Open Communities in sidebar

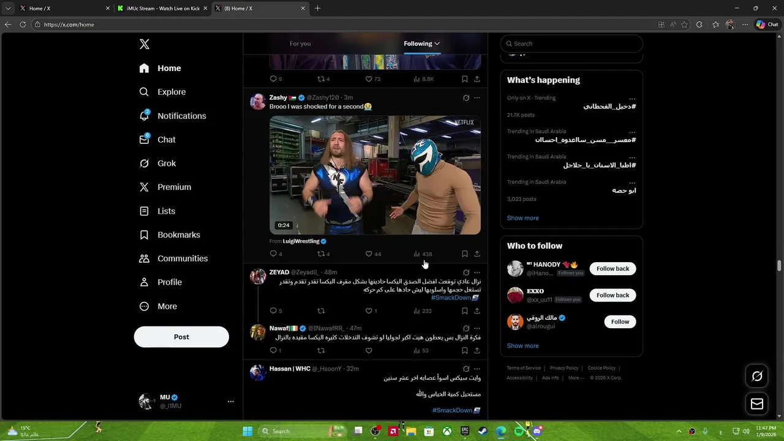[174, 258]
